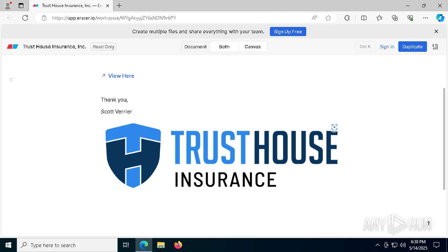This screenshot has height=252, width=448.
Task: Open the Edge profile icon
Action: (8, 6)
